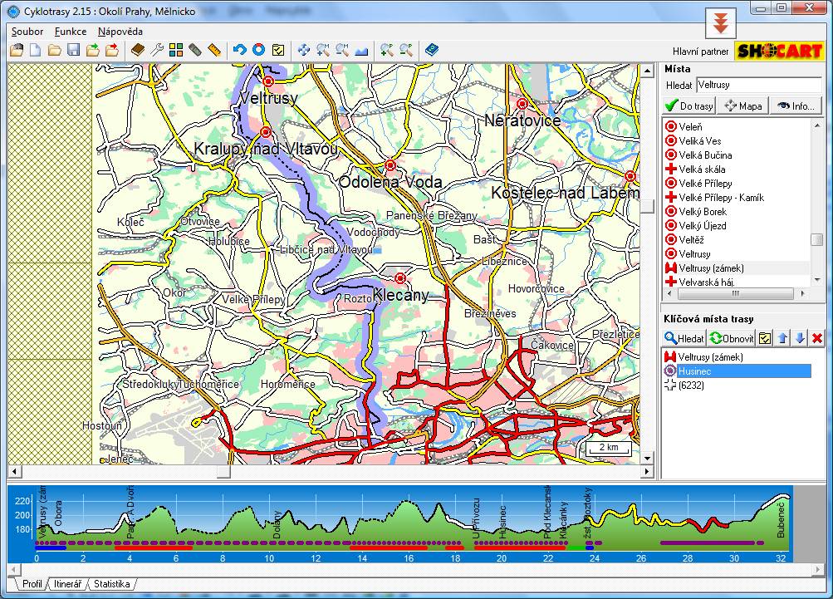The image size is (833, 599).
Task: Switch to the Statistika tab
Action: pyautogui.click(x=111, y=584)
